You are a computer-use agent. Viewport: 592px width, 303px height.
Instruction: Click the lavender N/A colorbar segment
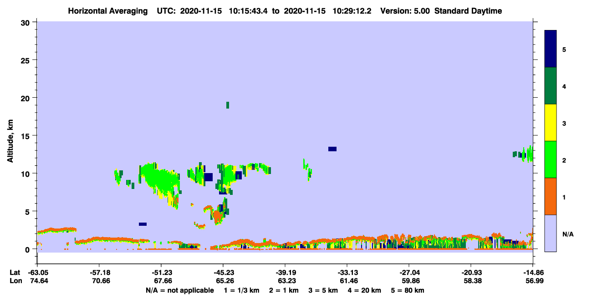click(x=551, y=233)
